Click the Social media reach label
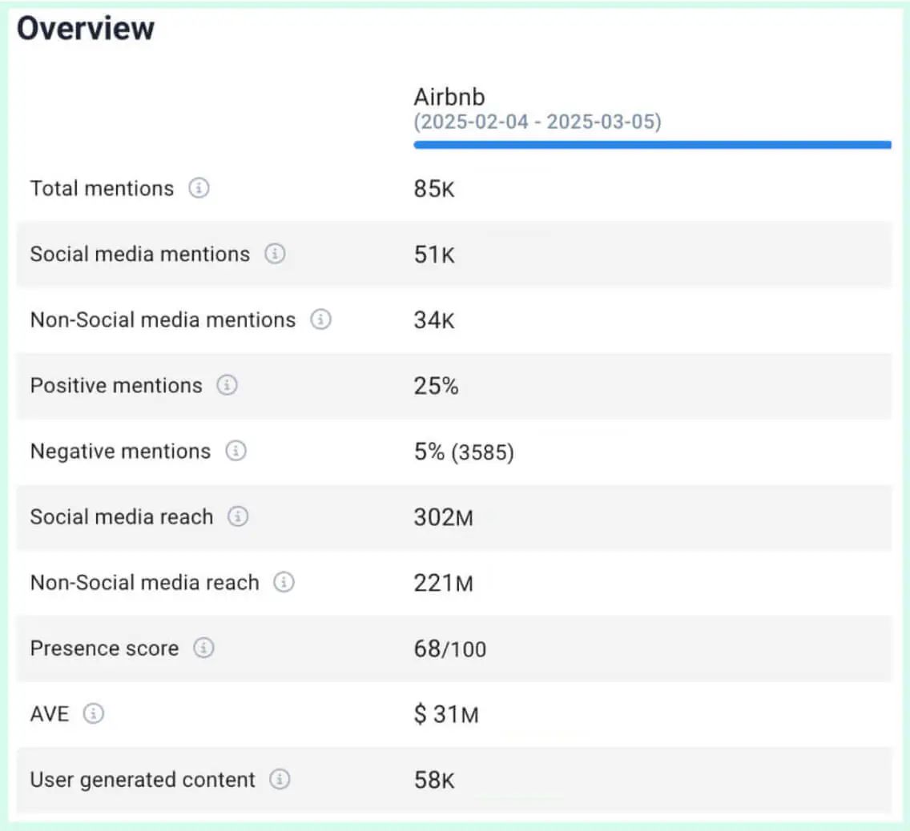This screenshot has width=910, height=831. [x=122, y=516]
